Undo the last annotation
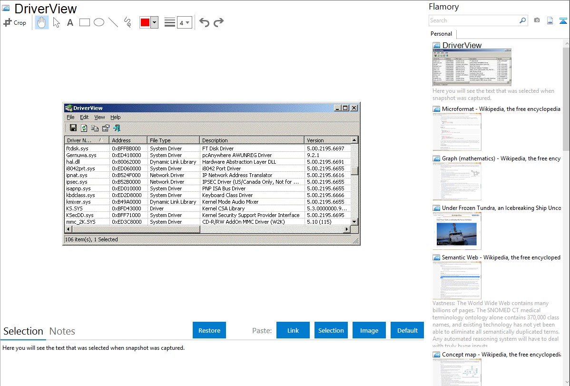This screenshot has width=570, height=386. (204, 22)
